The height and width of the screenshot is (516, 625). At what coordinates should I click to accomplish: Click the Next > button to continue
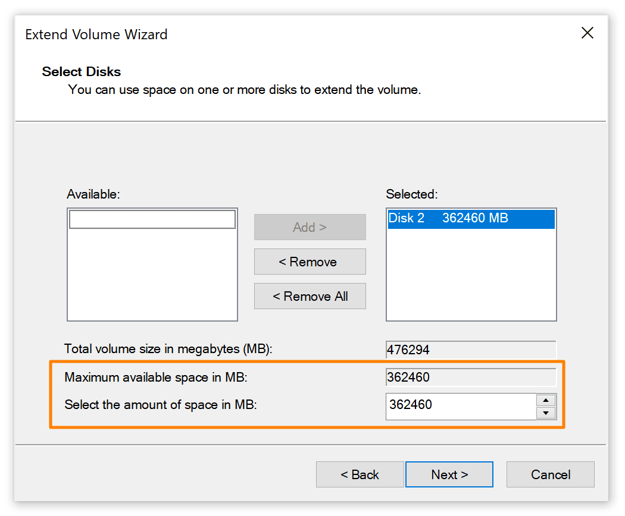click(x=449, y=474)
